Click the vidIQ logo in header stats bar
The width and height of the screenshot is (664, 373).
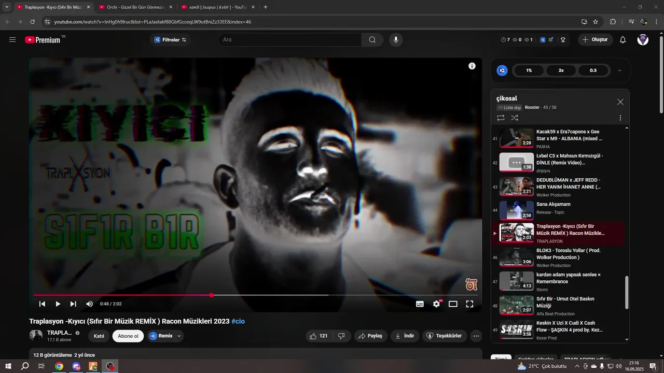543,40
